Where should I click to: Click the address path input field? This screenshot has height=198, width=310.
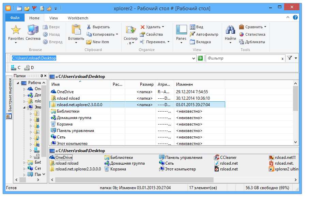click(101, 58)
